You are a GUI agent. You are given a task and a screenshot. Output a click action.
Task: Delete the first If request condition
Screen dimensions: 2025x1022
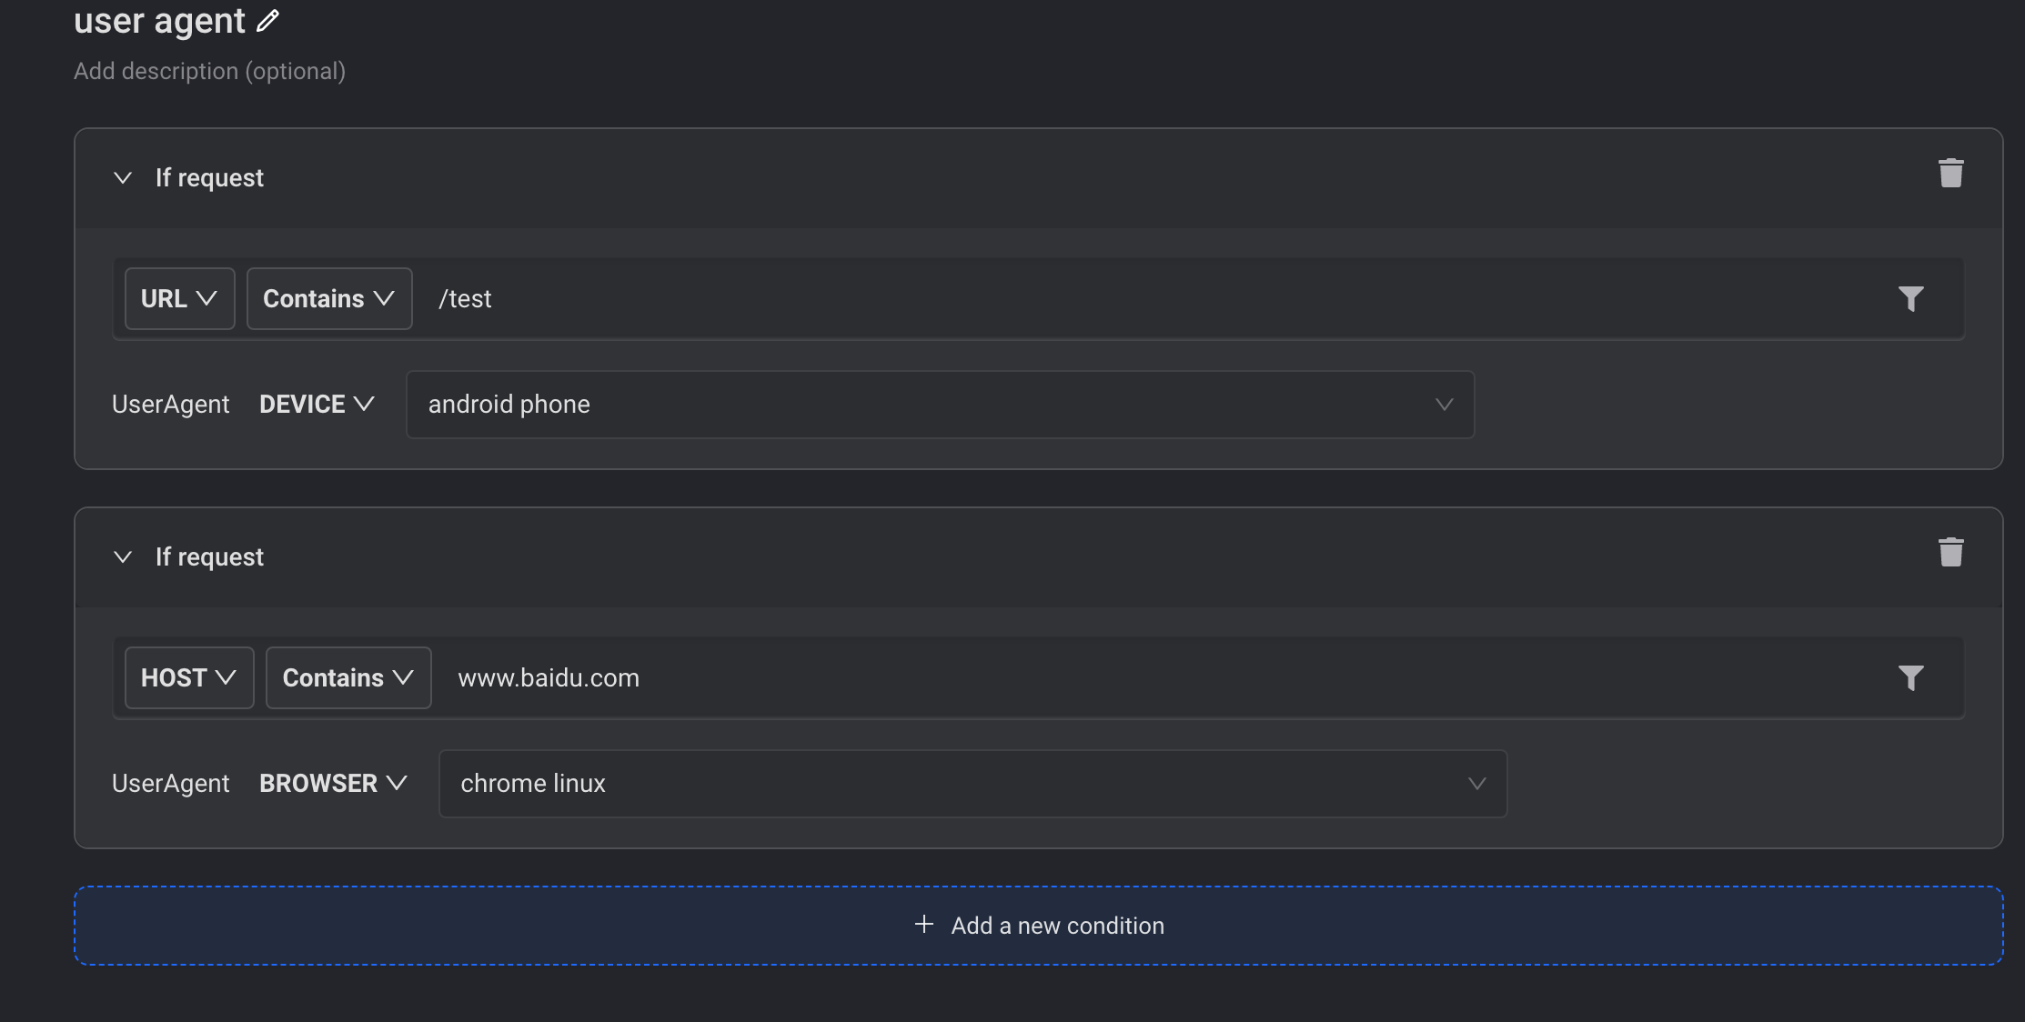point(1950,173)
